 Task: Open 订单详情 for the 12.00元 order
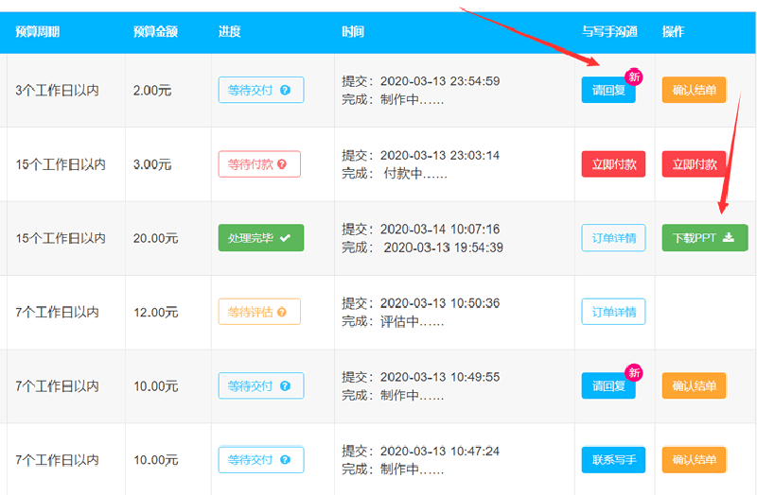[x=613, y=312]
